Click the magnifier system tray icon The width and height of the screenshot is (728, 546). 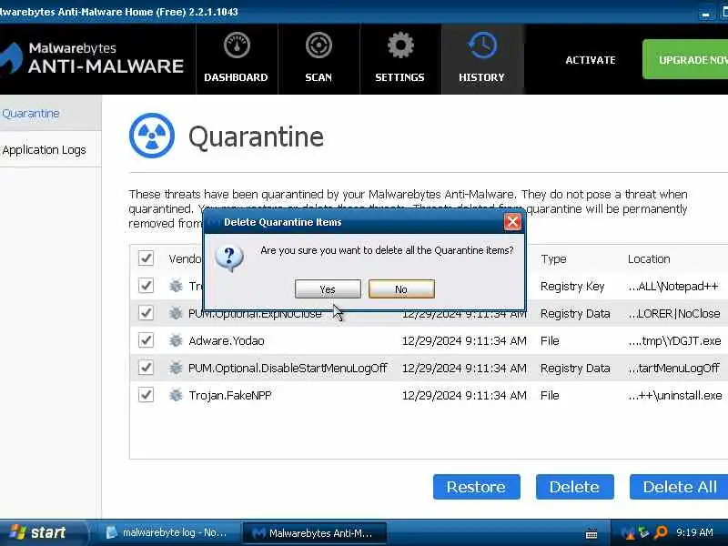pos(661,532)
